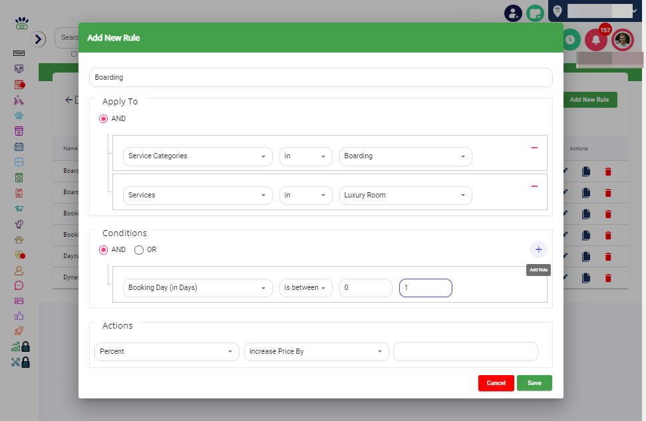Click the Actions column header
The width and height of the screenshot is (646, 421).
[578, 148]
